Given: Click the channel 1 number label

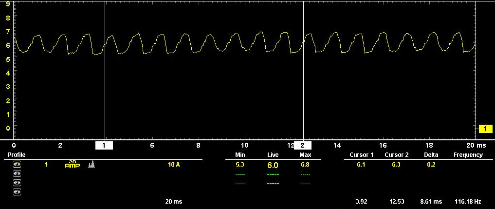Looking at the screenshot, I should [46, 165].
